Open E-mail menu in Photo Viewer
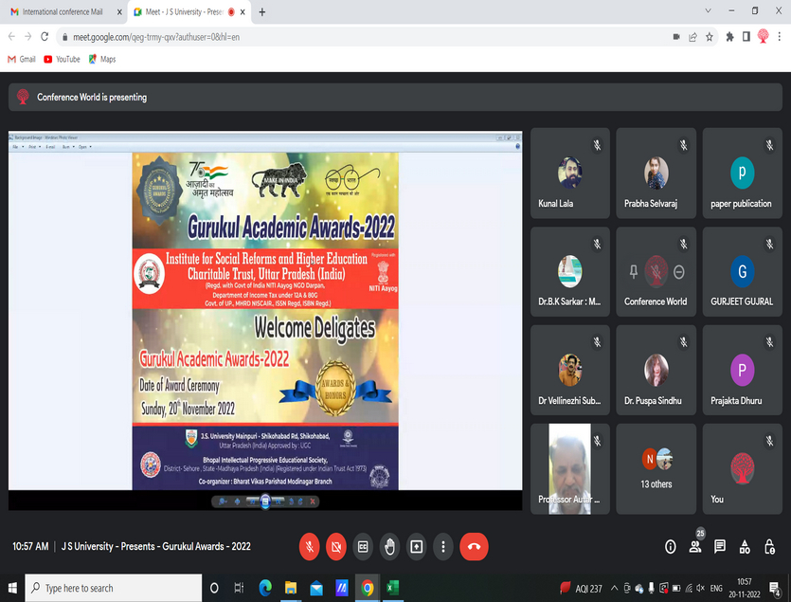Image resolution: width=791 pixels, height=602 pixels. pyautogui.click(x=51, y=147)
